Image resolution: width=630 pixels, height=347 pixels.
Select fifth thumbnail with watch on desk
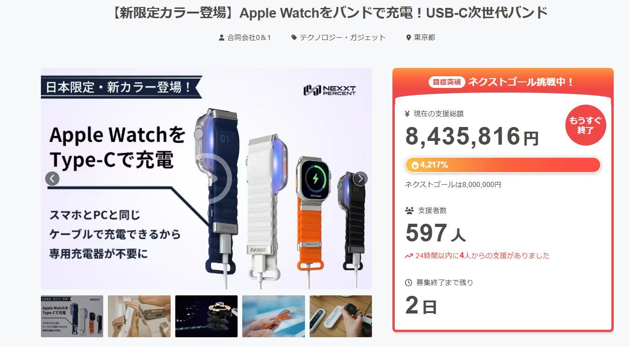coord(341,316)
